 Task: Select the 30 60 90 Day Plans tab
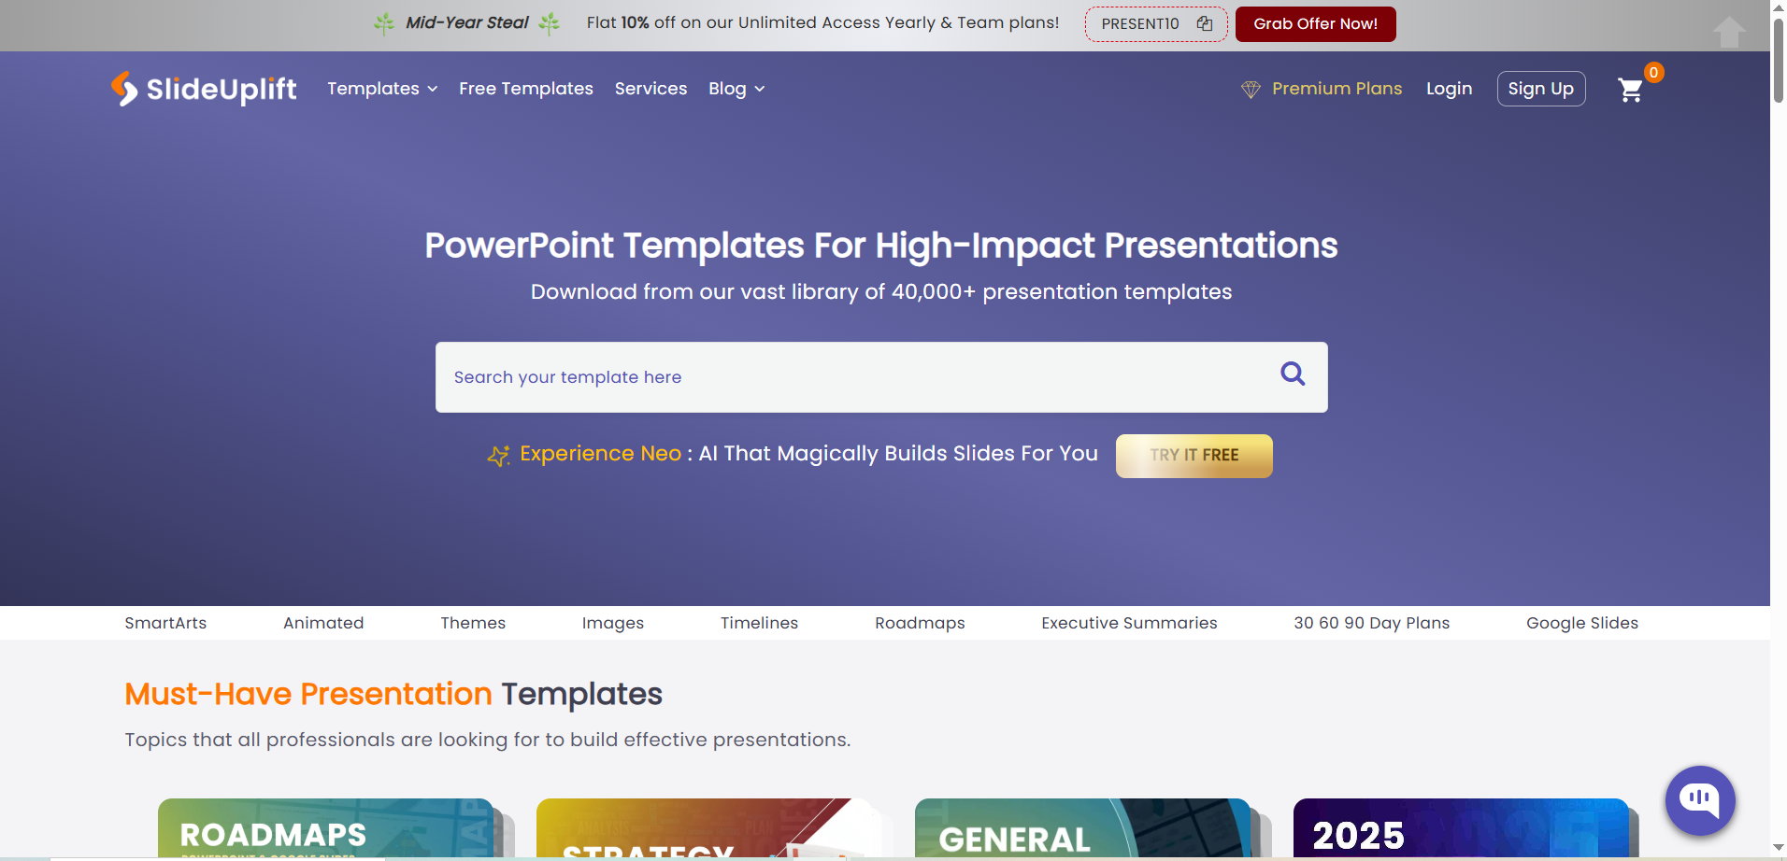[x=1371, y=623]
